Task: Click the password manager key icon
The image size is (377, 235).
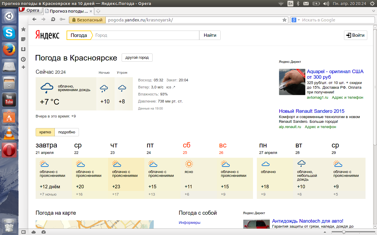Action: pos(62,20)
